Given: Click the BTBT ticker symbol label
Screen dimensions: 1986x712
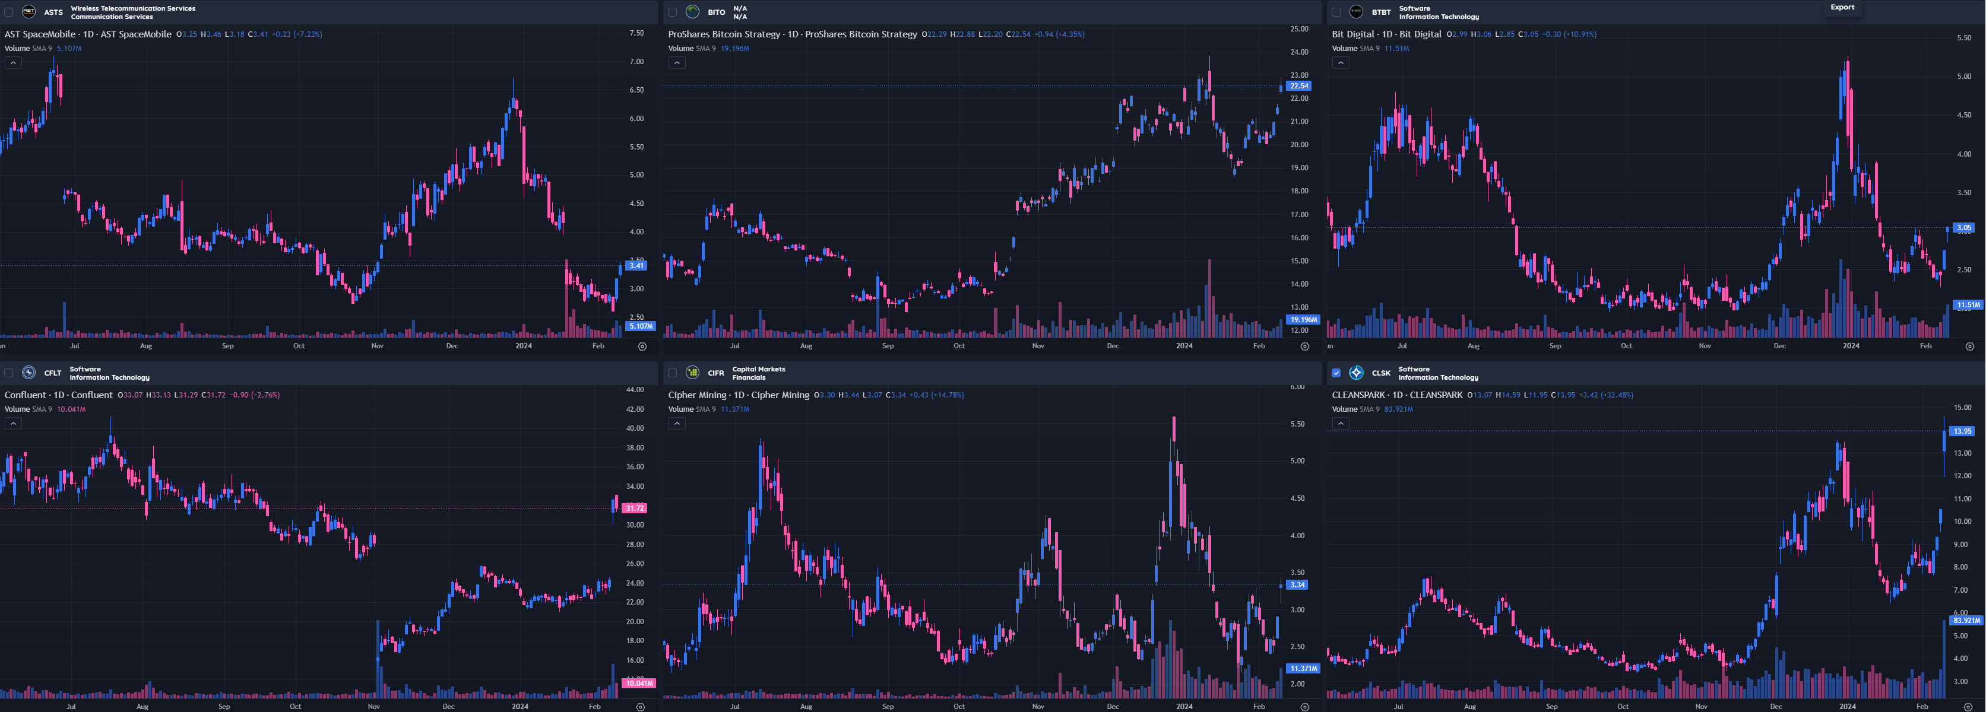Looking at the screenshot, I should (1381, 12).
